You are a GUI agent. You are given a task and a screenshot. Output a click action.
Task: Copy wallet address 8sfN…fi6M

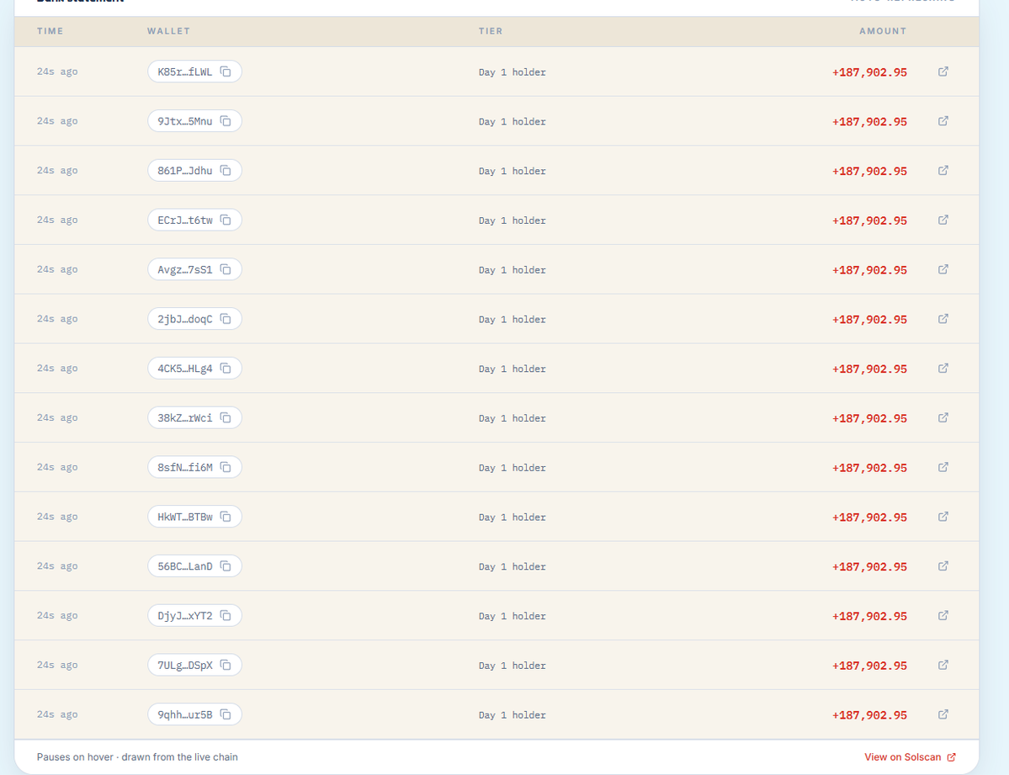click(226, 467)
